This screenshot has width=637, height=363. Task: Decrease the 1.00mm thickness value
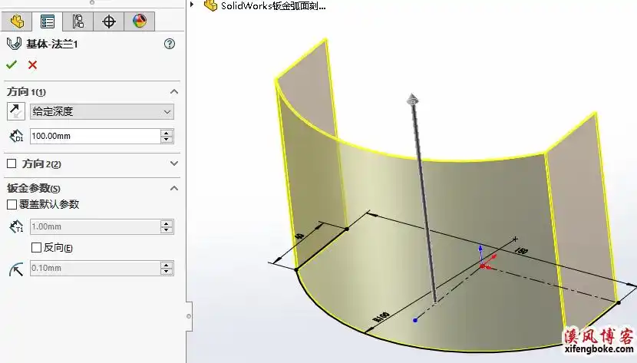pyautogui.click(x=167, y=230)
